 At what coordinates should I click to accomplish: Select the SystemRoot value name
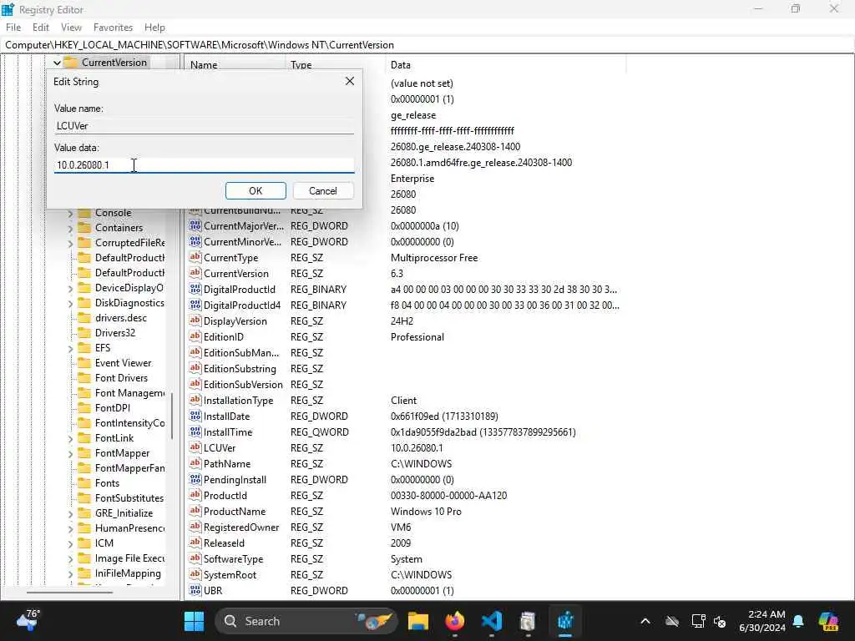pyautogui.click(x=230, y=574)
